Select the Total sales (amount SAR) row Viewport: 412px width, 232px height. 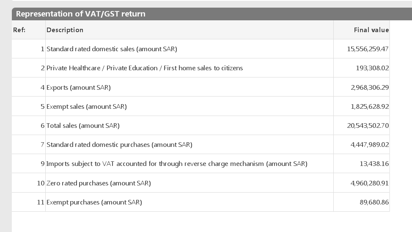83,126
